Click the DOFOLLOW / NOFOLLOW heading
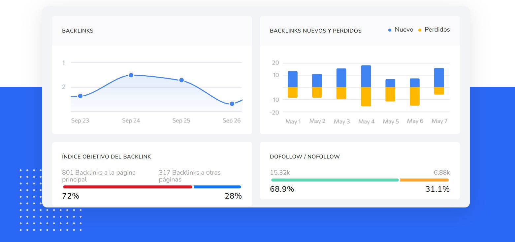Viewport: 515px width, 242px height. 305,157
